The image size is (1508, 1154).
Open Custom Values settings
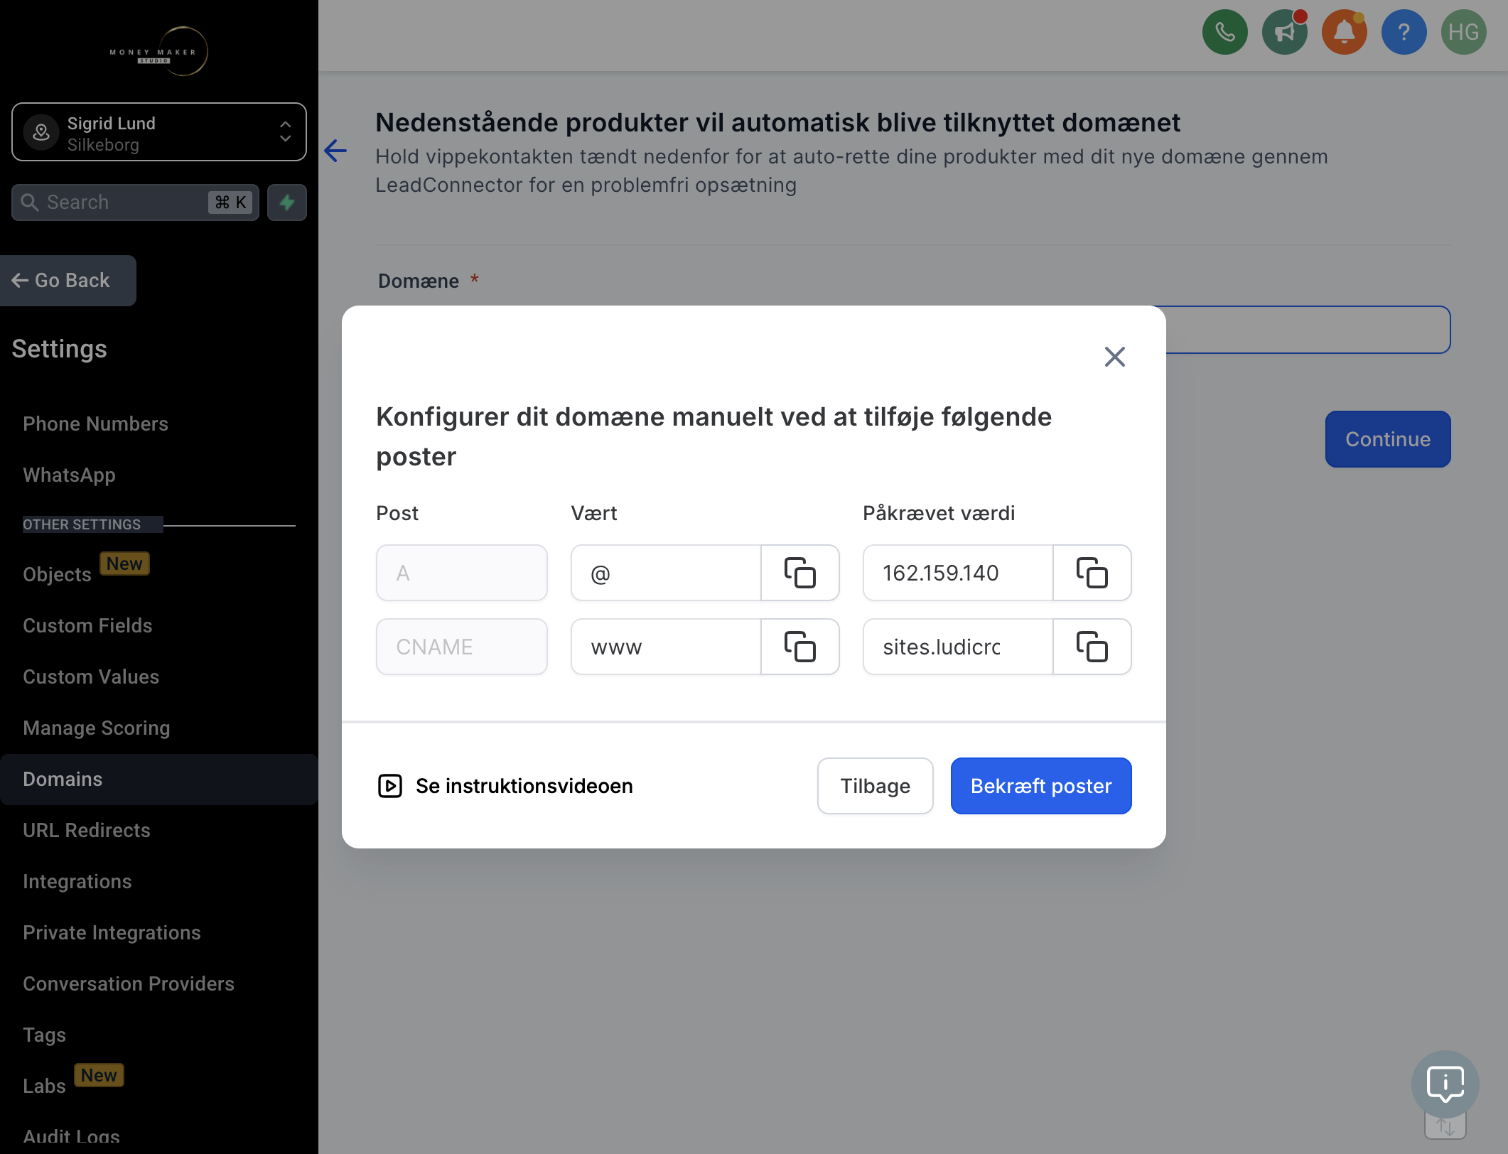[x=91, y=676]
